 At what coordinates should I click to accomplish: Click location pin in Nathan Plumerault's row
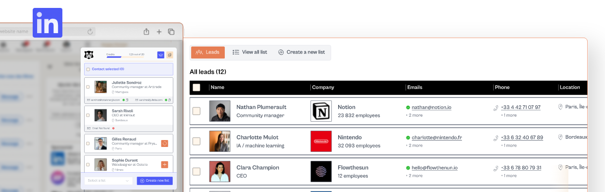click(x=560, y=107)
